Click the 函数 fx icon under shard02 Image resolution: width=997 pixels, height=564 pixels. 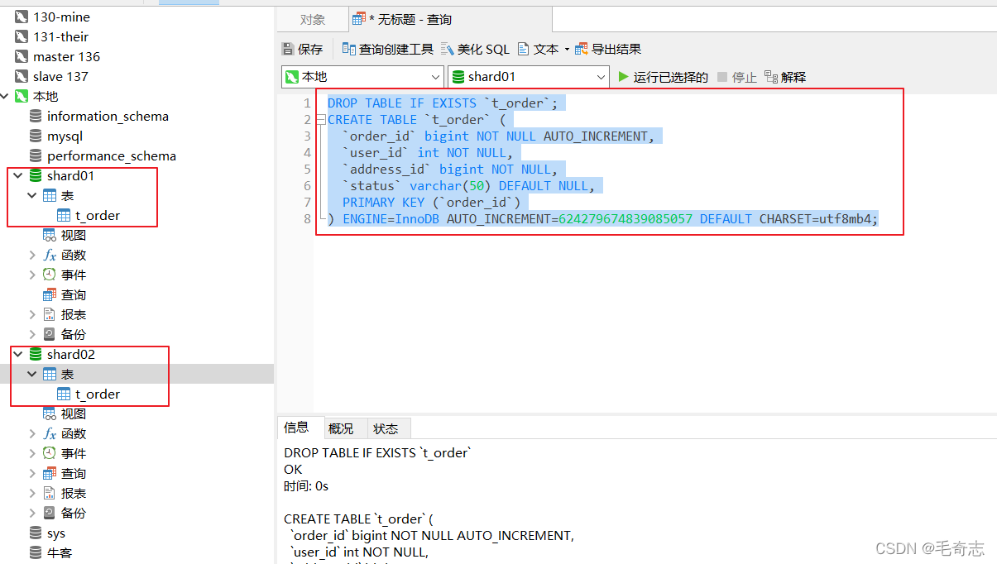50,433
